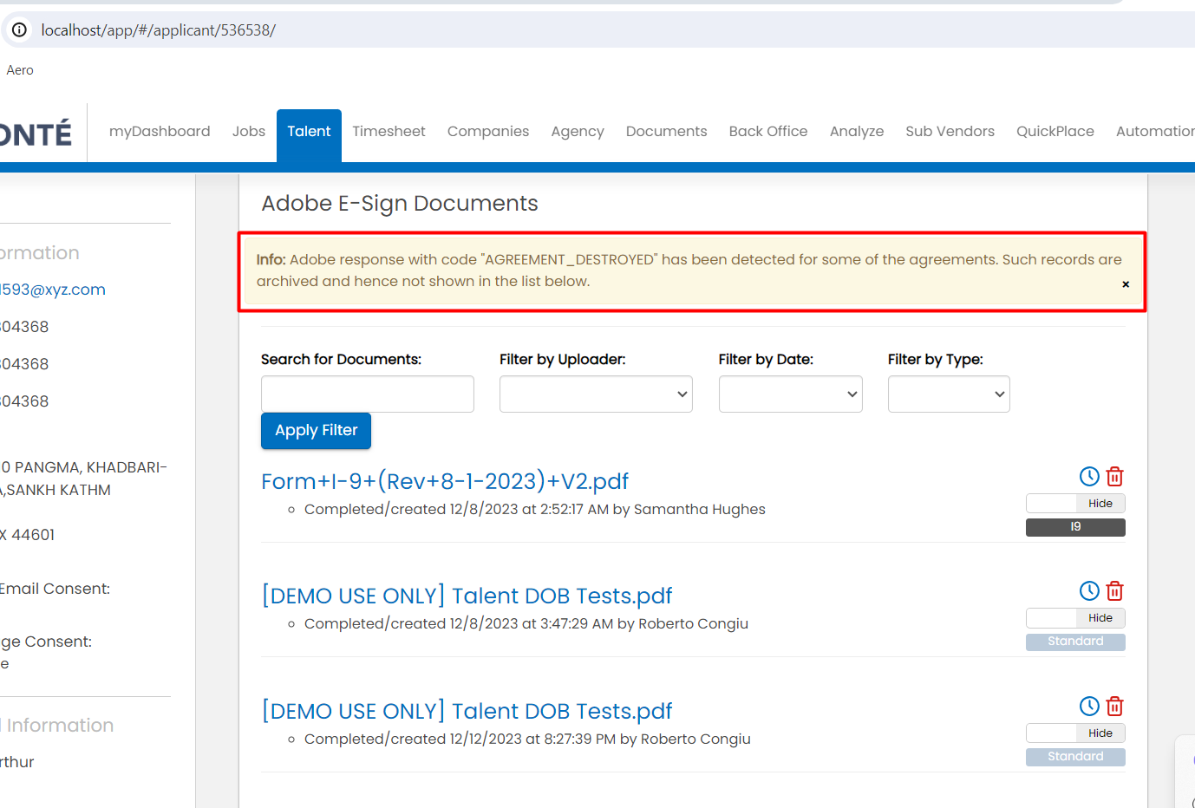
Task: Click the Aero bookmark
Action: pos(20,70)
